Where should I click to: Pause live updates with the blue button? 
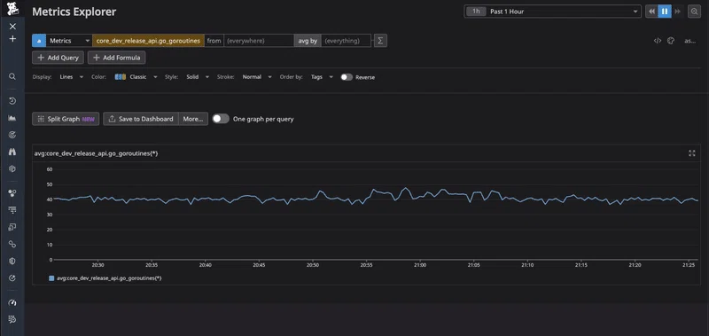click(x=664, y=12)
